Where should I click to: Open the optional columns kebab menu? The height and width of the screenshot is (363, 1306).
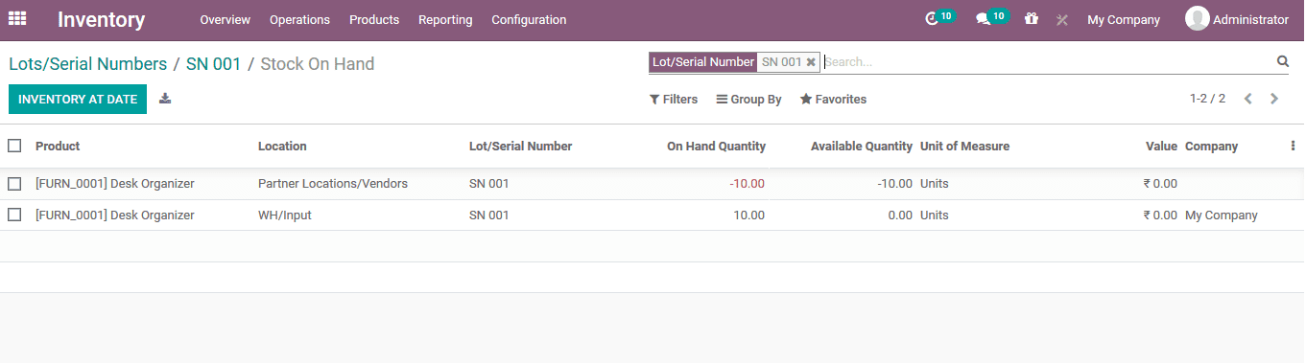(1293, 146)
